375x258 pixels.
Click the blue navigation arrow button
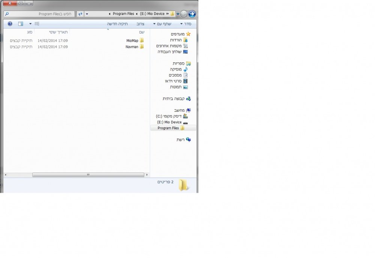coord(192,14)
